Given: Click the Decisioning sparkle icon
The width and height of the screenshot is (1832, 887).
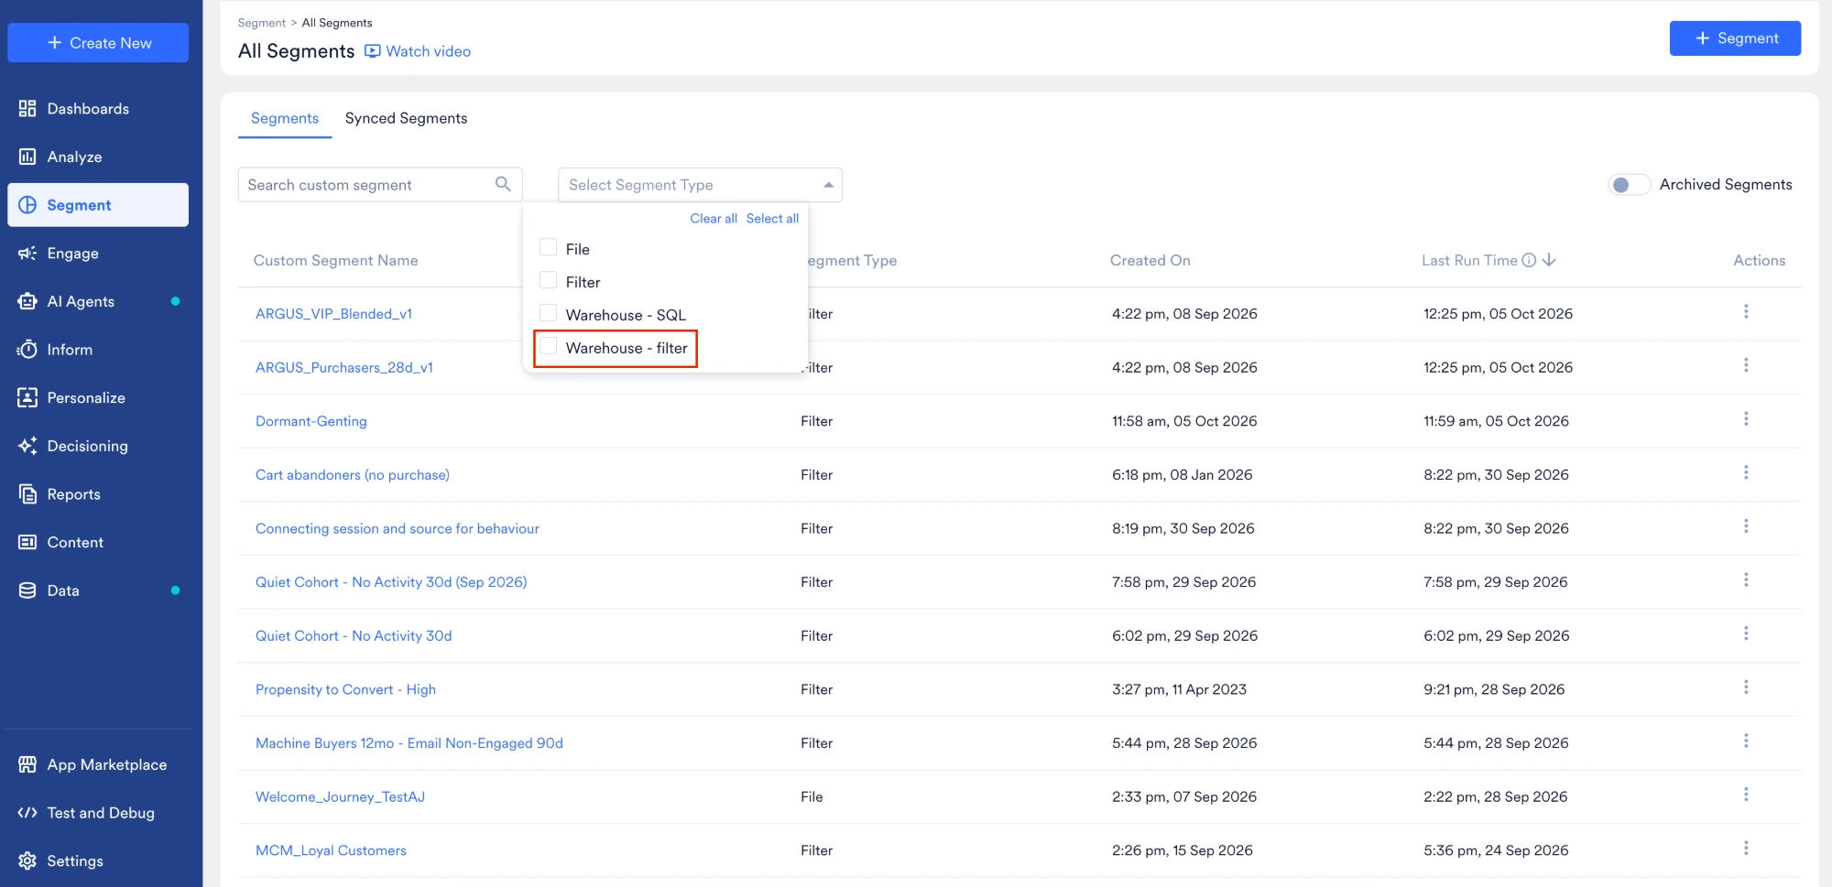Looking at the screenshot, I should (27, 446).
